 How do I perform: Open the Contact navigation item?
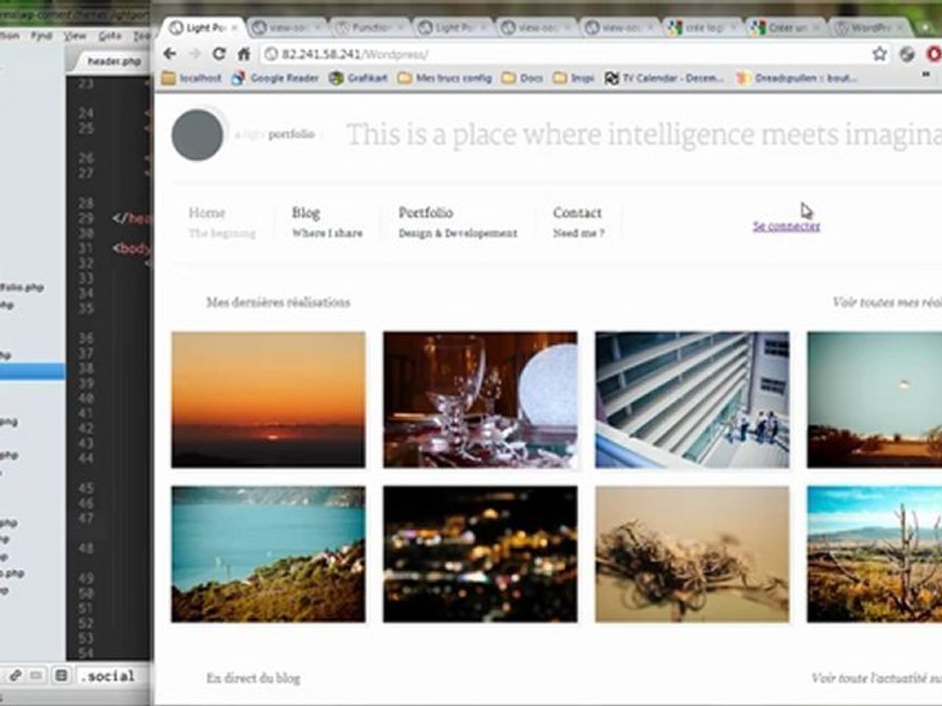click(578, 223)
